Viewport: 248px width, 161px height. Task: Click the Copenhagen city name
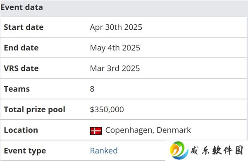click(129, 130)
